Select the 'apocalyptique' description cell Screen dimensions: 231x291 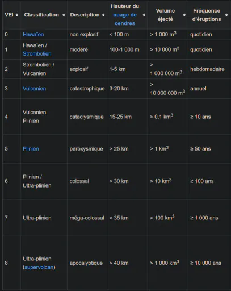87,263
